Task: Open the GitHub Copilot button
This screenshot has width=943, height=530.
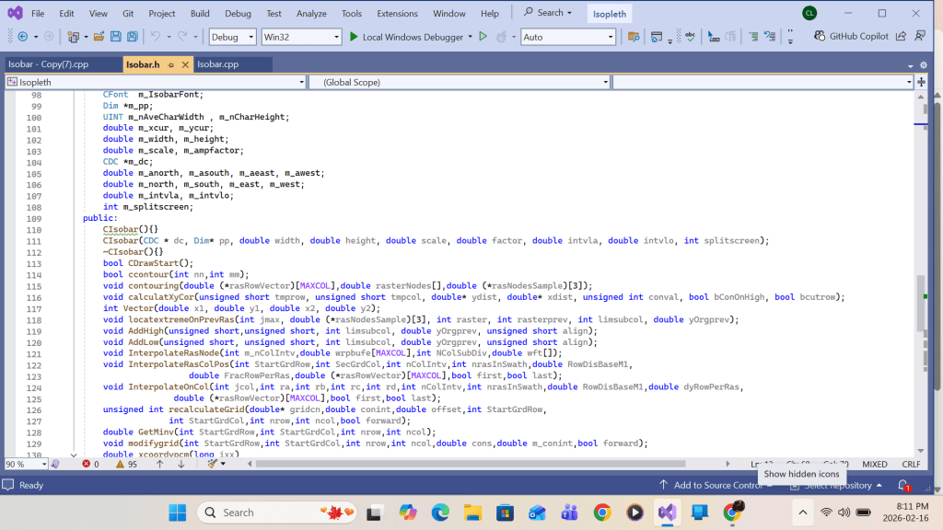Action: (852, 36)
